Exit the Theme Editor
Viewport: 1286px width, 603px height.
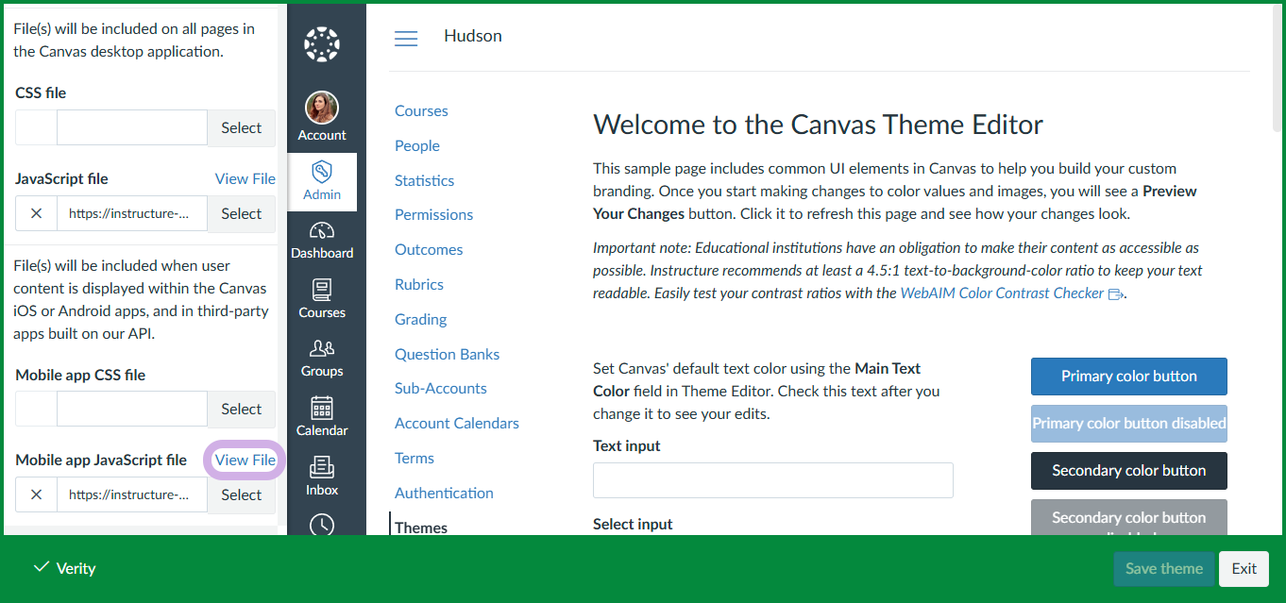click(1244, 568)
